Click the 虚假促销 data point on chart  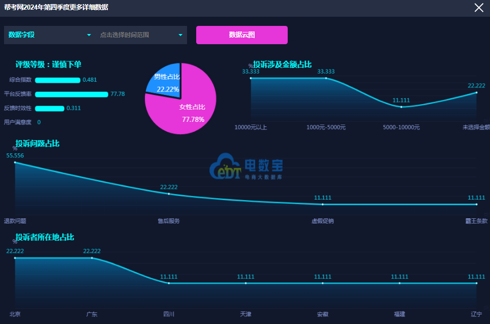pyautogui.click(x=323, y=204)
